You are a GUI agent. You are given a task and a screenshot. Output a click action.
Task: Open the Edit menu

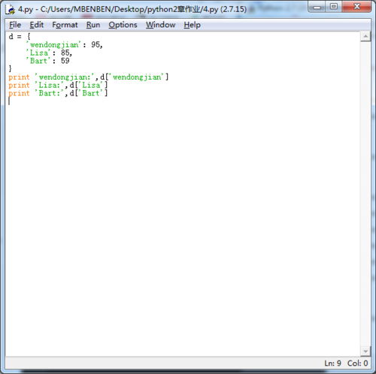coord(37,25)
